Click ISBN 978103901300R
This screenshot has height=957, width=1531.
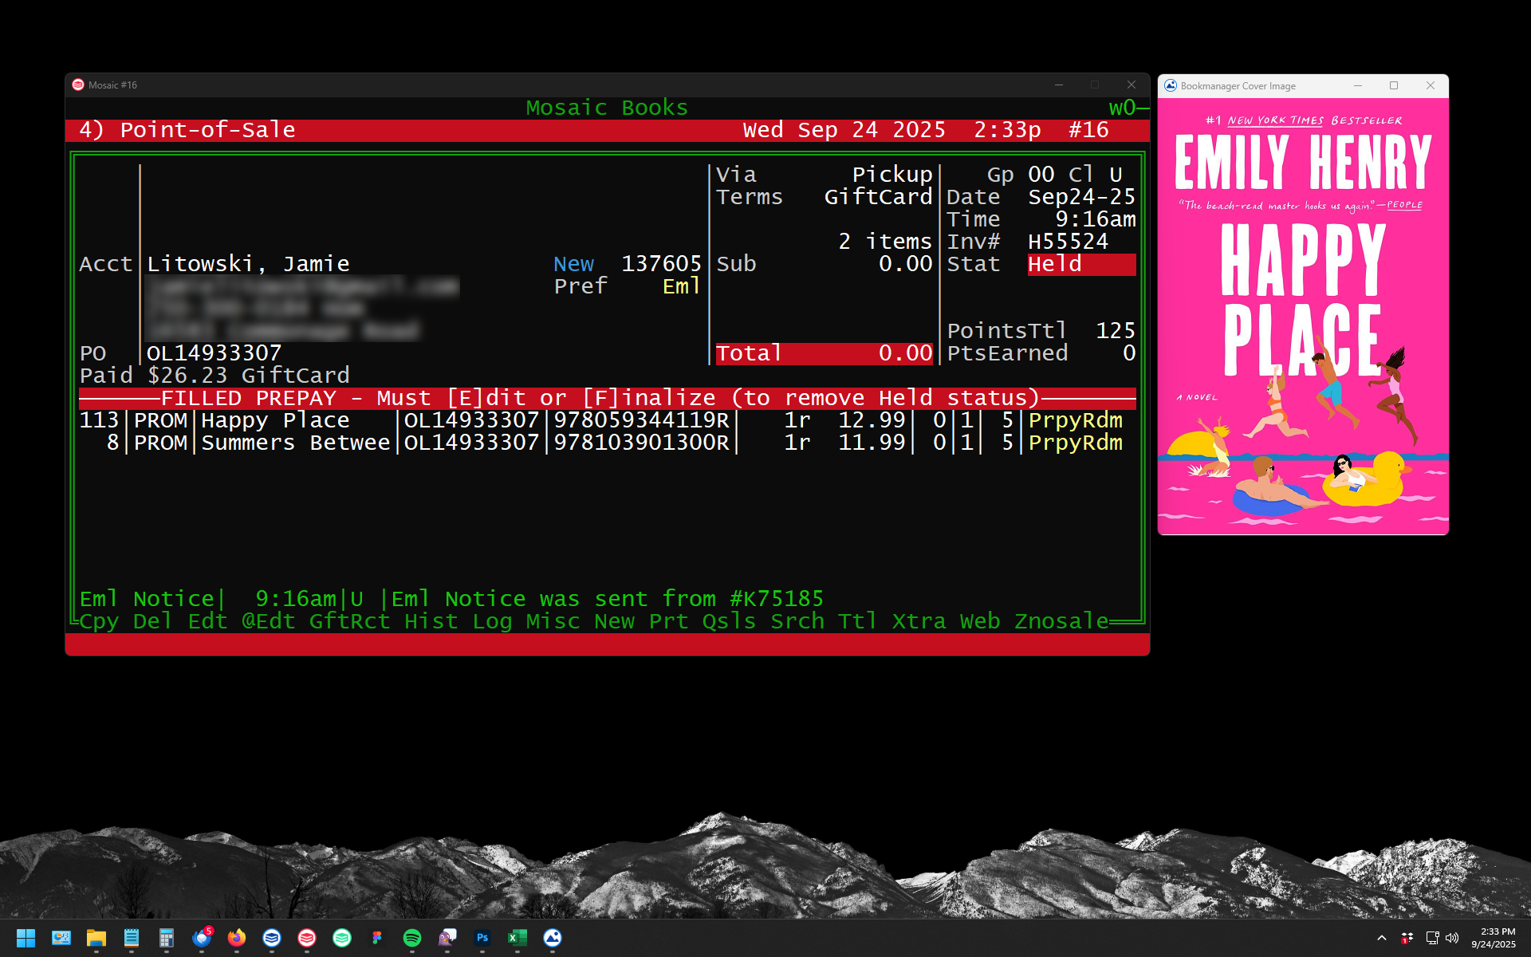click(641, 443)
